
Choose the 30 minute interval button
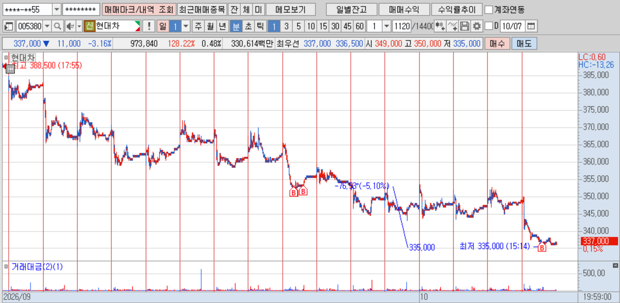click(x=335, y=26)
